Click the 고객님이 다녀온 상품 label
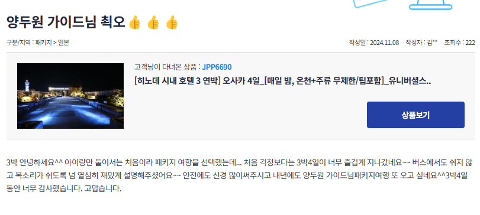The image size is (480, 215). coord(167,67)
